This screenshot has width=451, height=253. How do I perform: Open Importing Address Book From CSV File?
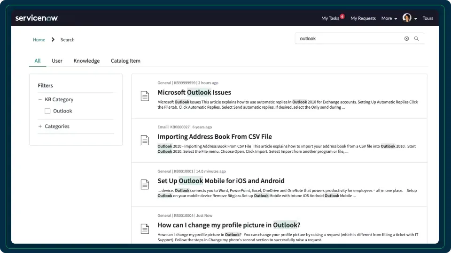click(x=215, y=136)
